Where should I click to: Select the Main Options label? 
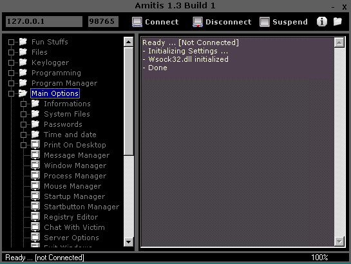pyautogui.click(x=55, y=93)
